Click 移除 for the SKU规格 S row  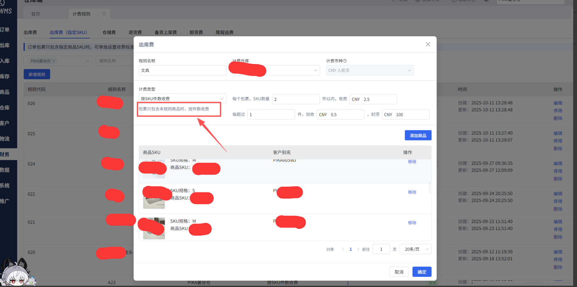412,192
